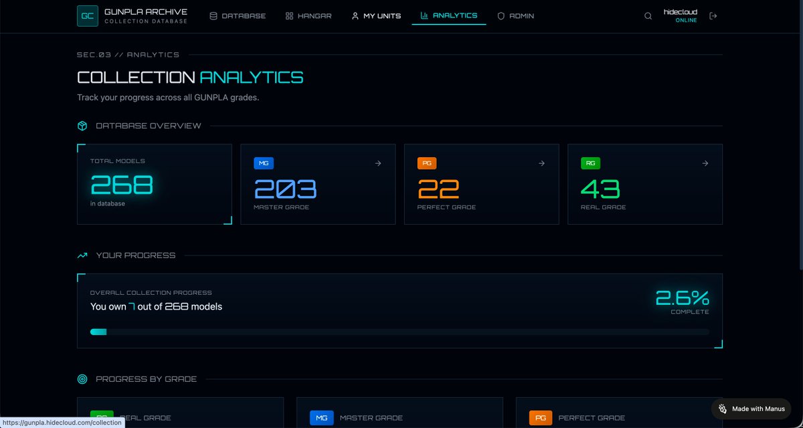
Task: Click the Made with Manus badge
Action: pyautogui.click(x=751, y=409)
